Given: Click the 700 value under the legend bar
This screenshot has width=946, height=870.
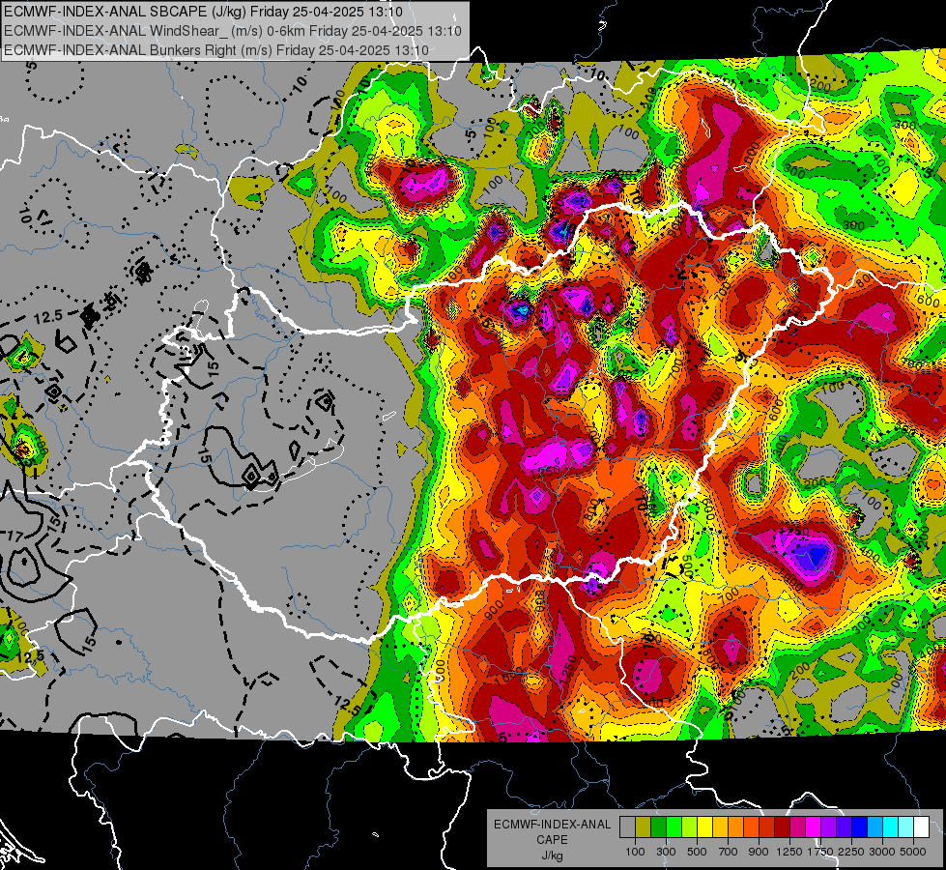Looking at the screenshot, I should click(x=729, y=852).
